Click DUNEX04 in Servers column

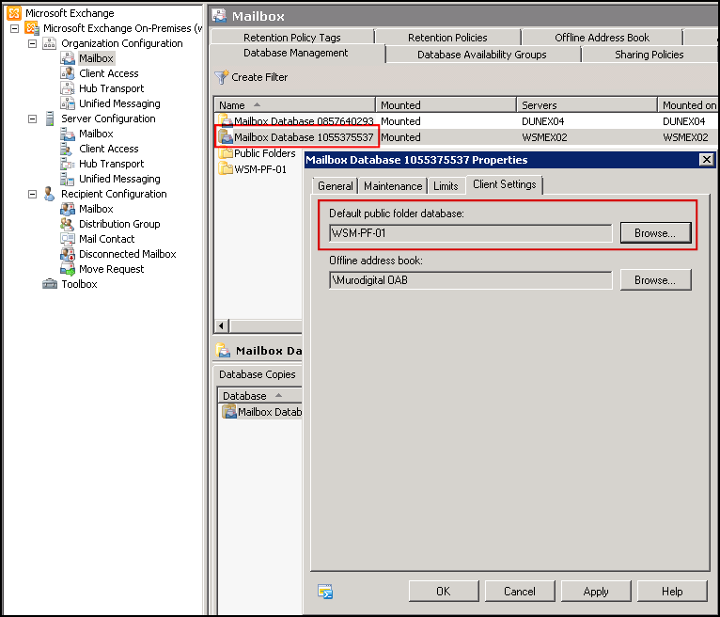point(542,121)
